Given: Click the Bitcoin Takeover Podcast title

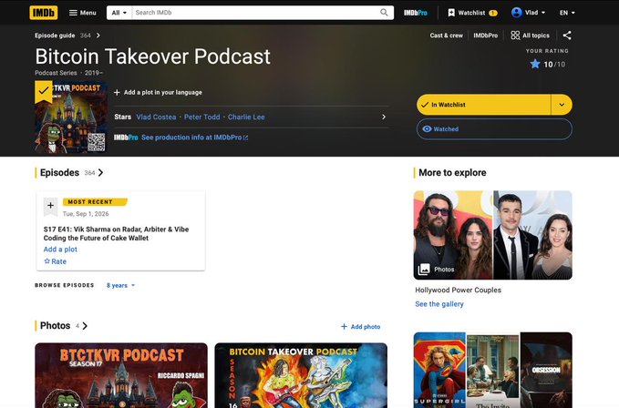Looking at the screenshot, I should pos(153,56).
